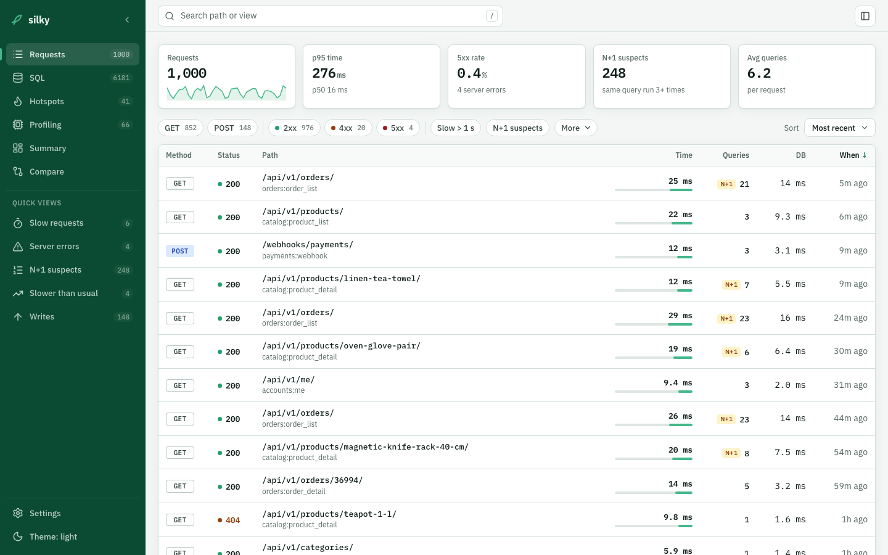The height and width of the screenshot is (555, 888).
Task: Open the Requests stat card with sparkline
Action: (227, 76)
